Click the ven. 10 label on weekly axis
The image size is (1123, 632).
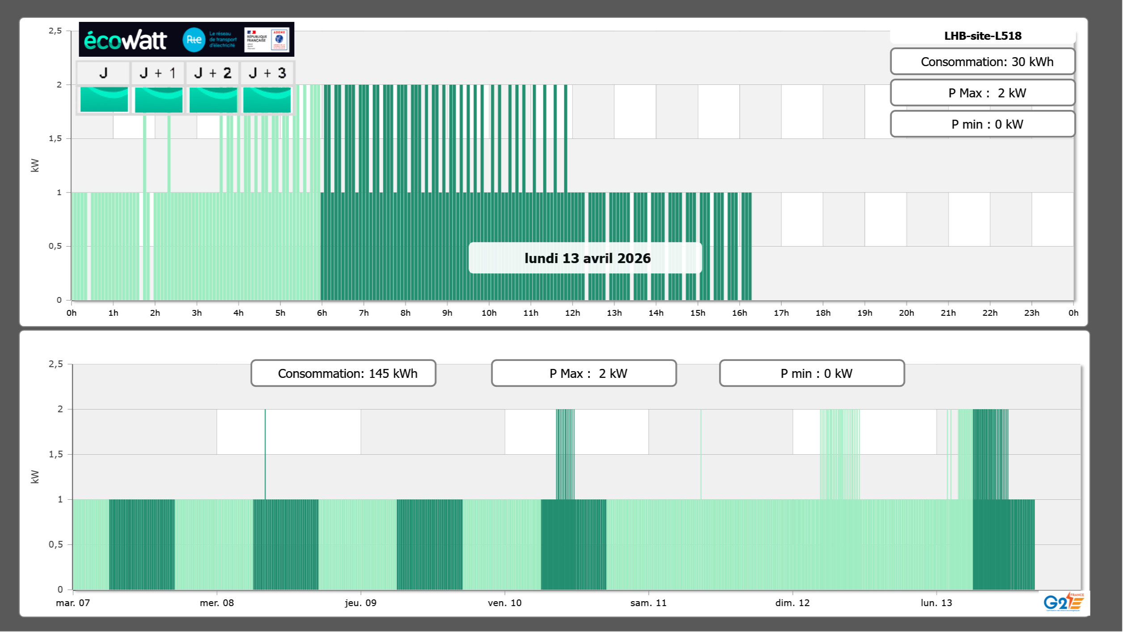tap(504, 603)
